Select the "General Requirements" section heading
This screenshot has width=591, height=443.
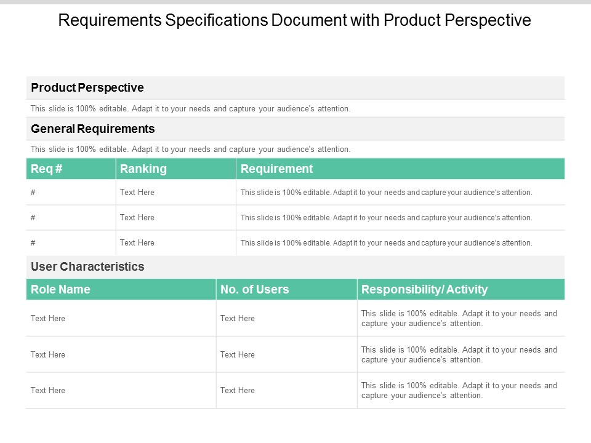click(93, 129)
